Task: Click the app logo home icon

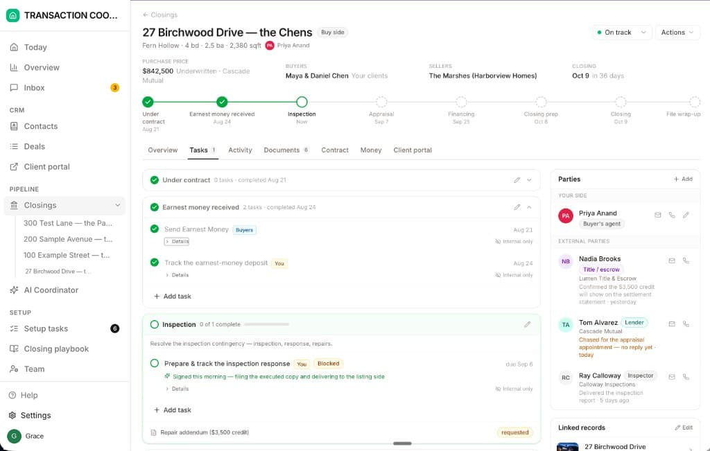Action: click(x=12, y=15)
